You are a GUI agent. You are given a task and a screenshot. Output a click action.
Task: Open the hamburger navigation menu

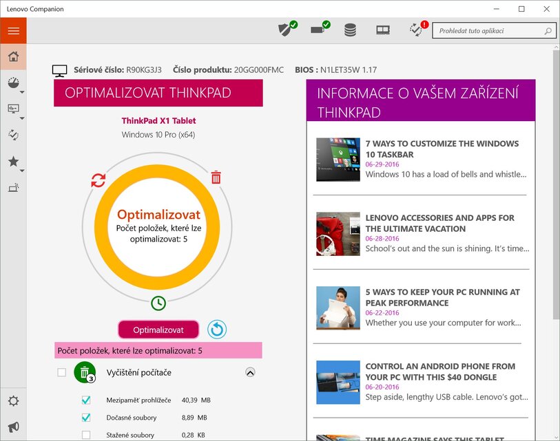[x=14, y=30]
